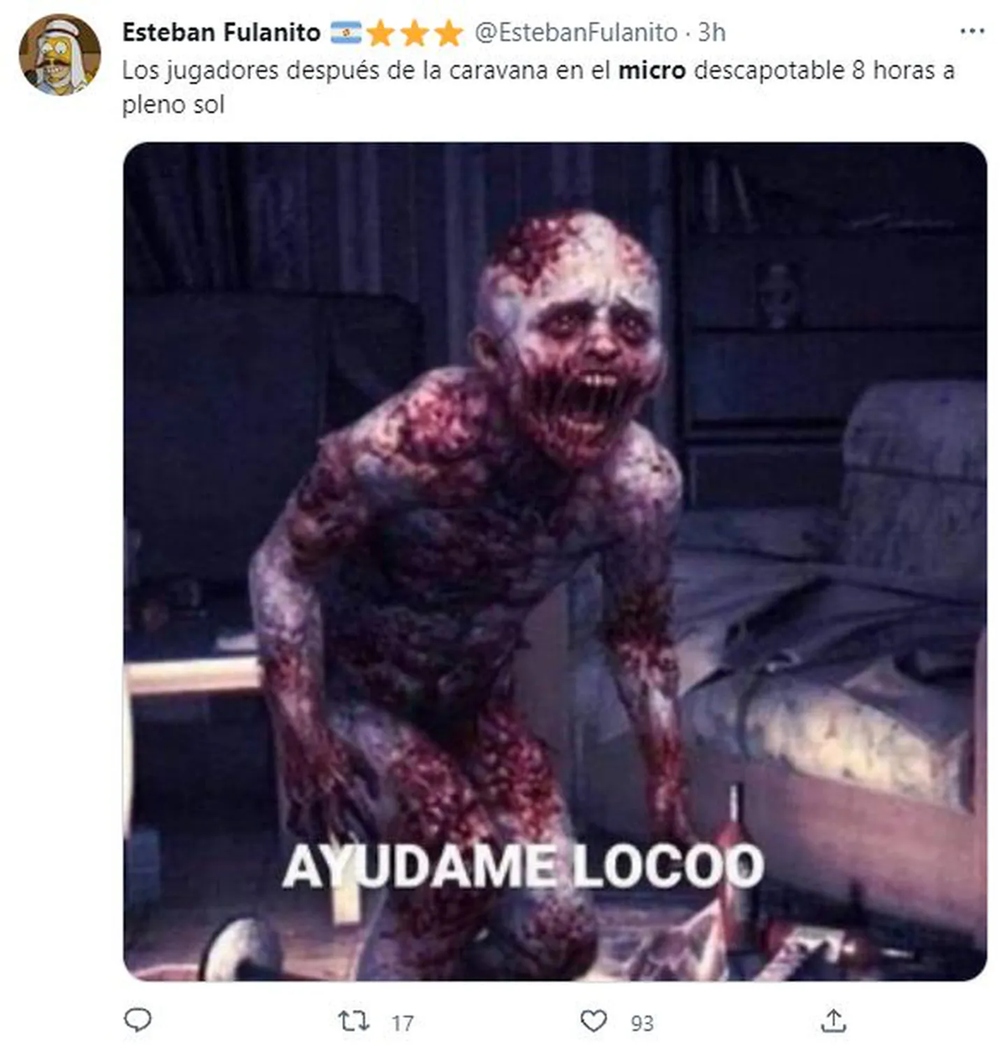Open the AYUDAME LOCOO meme image
The width and height of the screenshot is (1006, 1055).
[555, 561]
